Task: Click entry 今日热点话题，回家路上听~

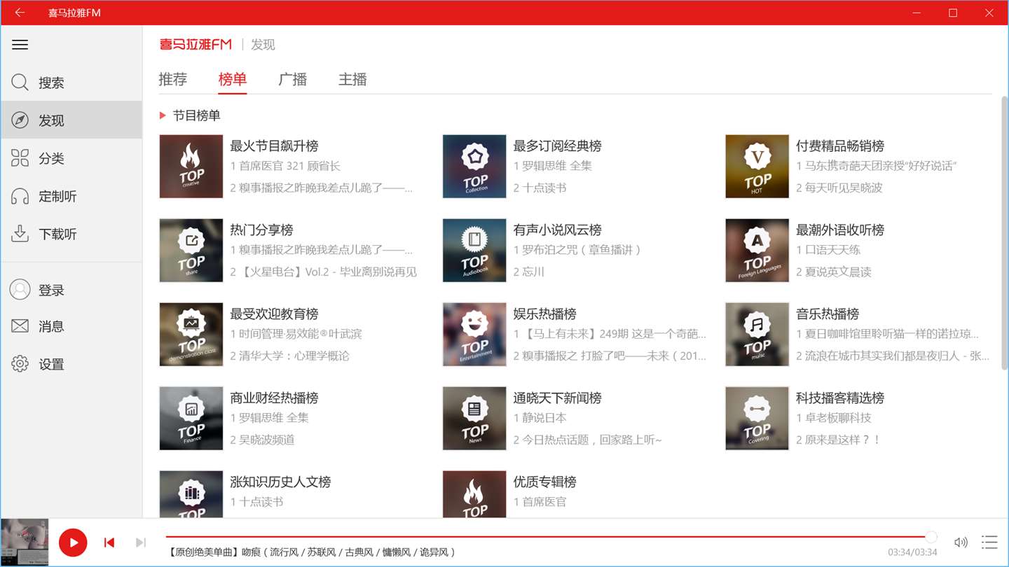Action: [x=587, y=440]
